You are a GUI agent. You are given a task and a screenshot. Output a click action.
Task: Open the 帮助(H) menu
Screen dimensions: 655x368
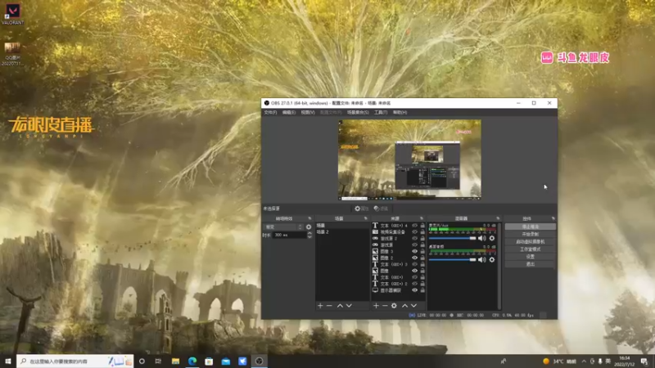(400, 112)
